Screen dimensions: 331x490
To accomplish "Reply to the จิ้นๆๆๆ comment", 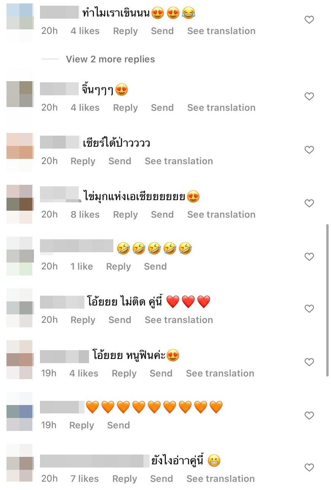I will coord(125,107).
